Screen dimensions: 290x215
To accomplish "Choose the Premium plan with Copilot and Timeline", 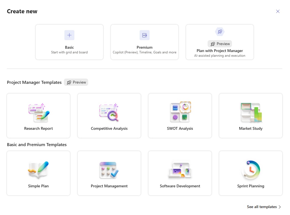I will click(144, 42).
